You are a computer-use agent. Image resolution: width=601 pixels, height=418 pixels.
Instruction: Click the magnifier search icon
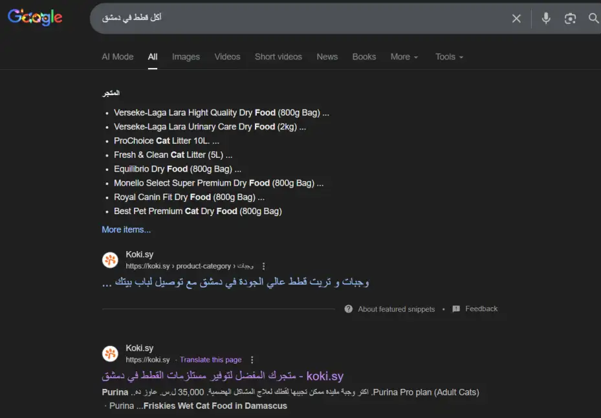pos(593,18)
